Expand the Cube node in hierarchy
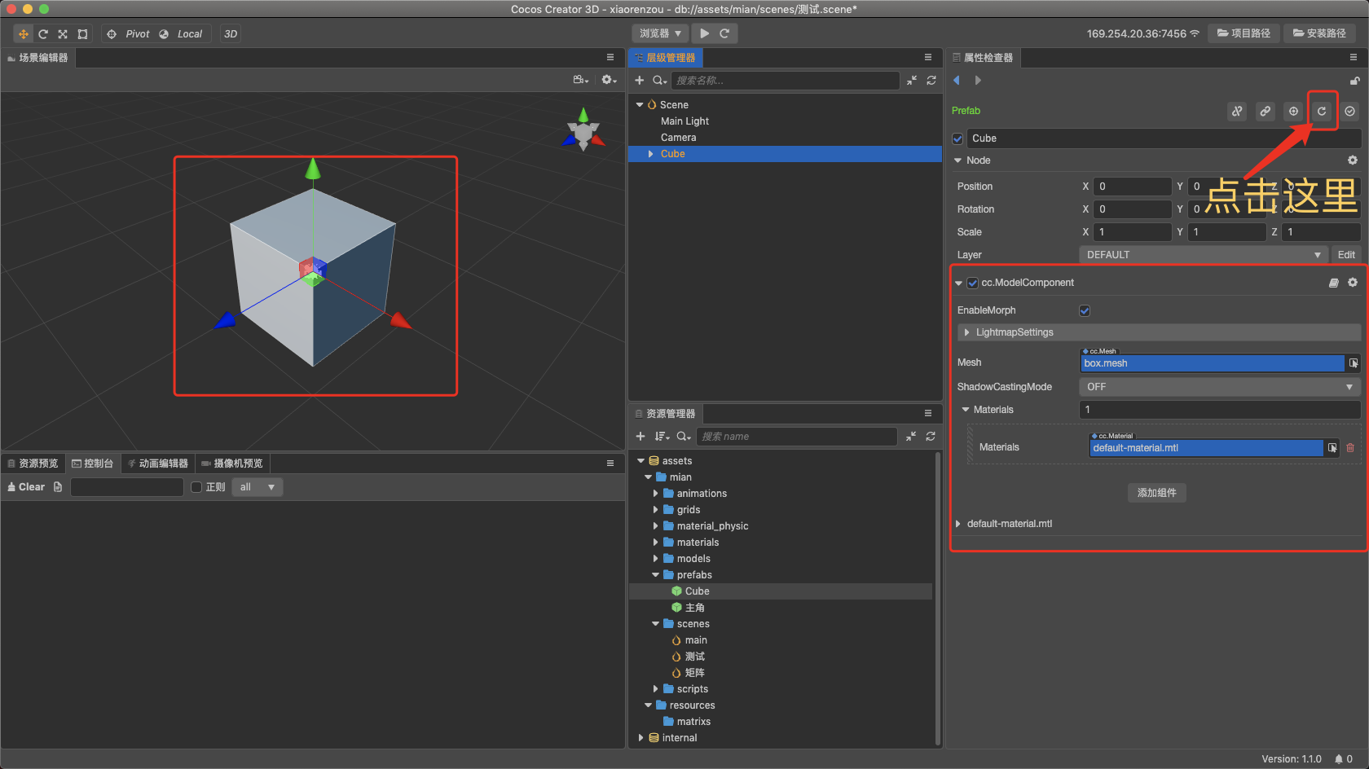 pos(650,154)
